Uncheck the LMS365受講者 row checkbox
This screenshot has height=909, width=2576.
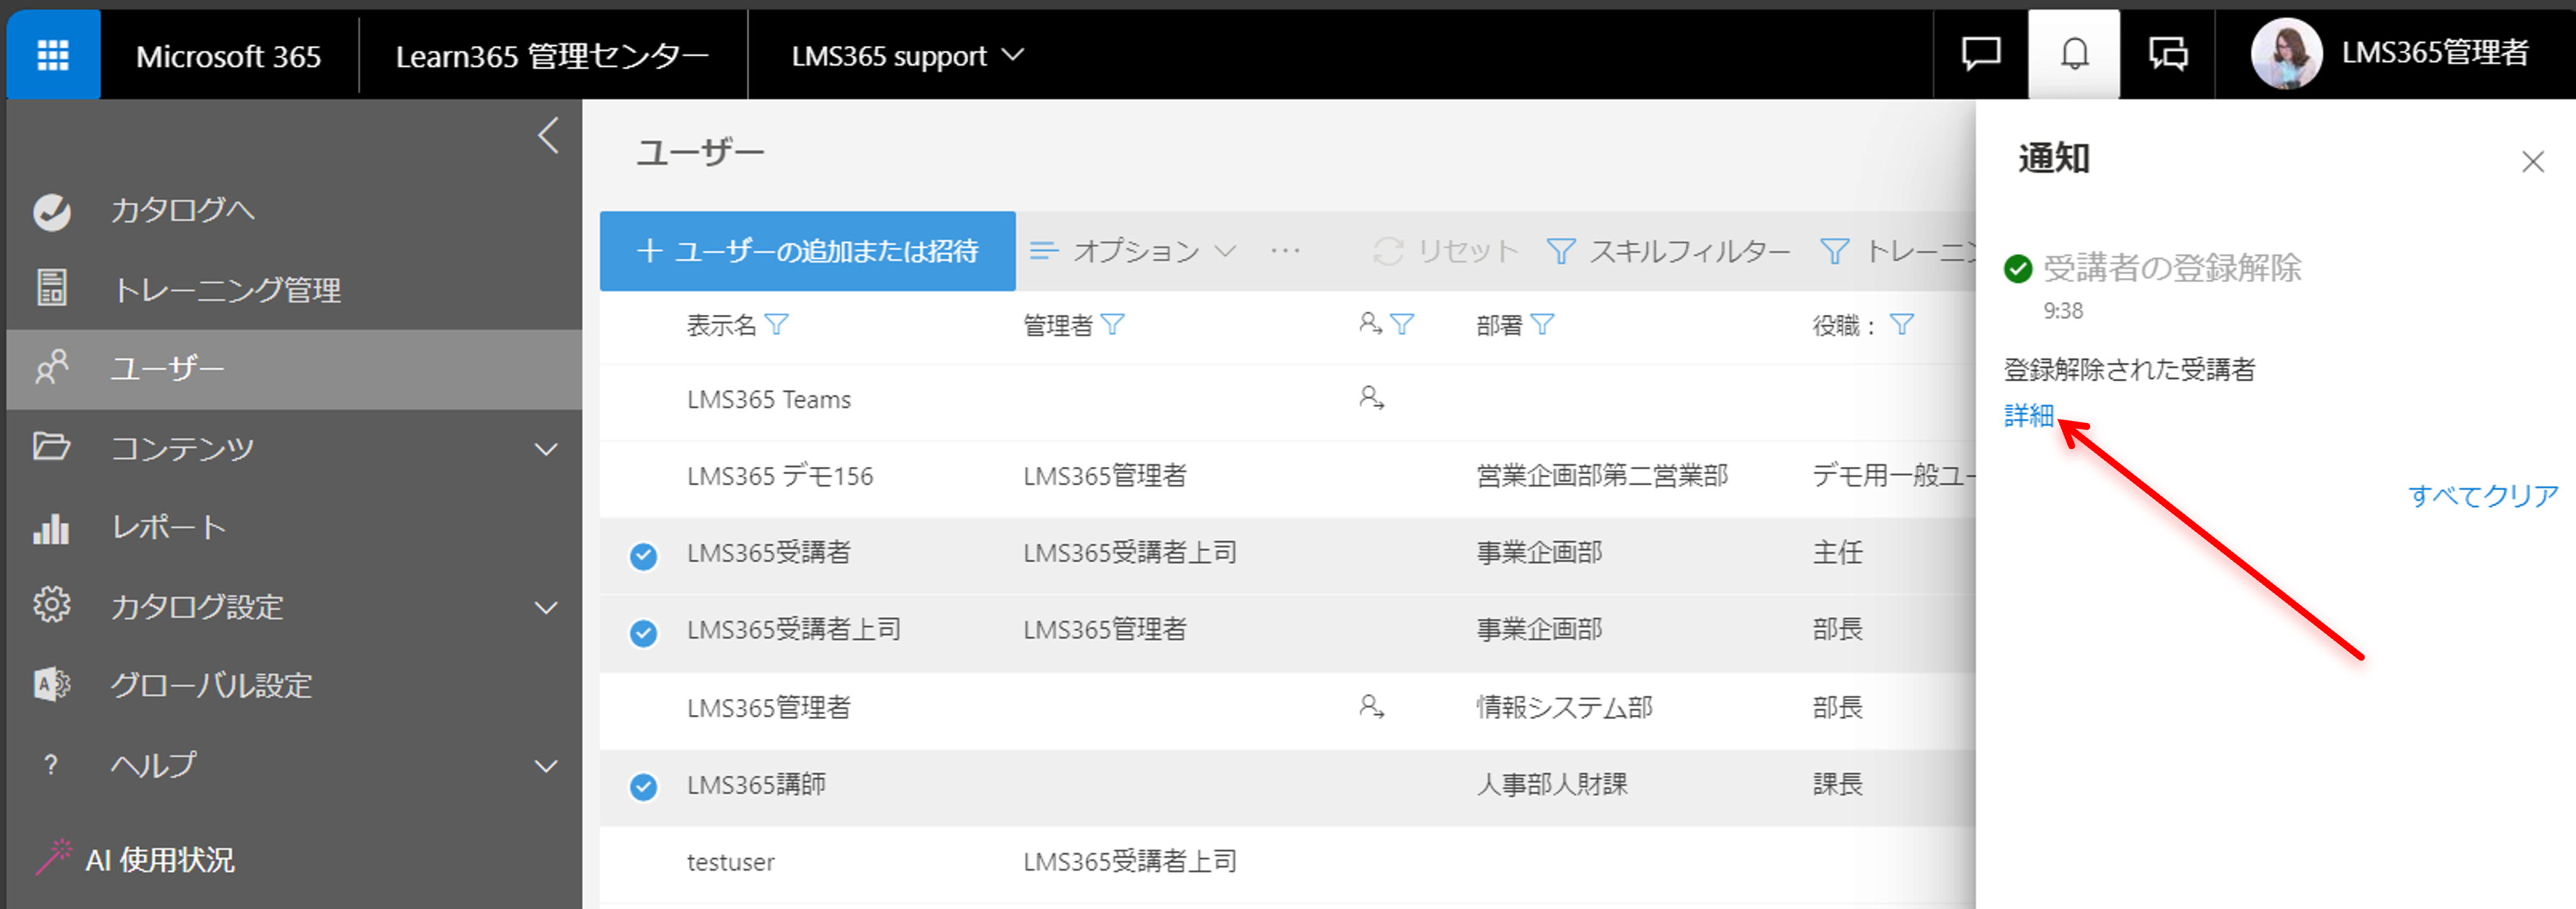tap(643, 555)
